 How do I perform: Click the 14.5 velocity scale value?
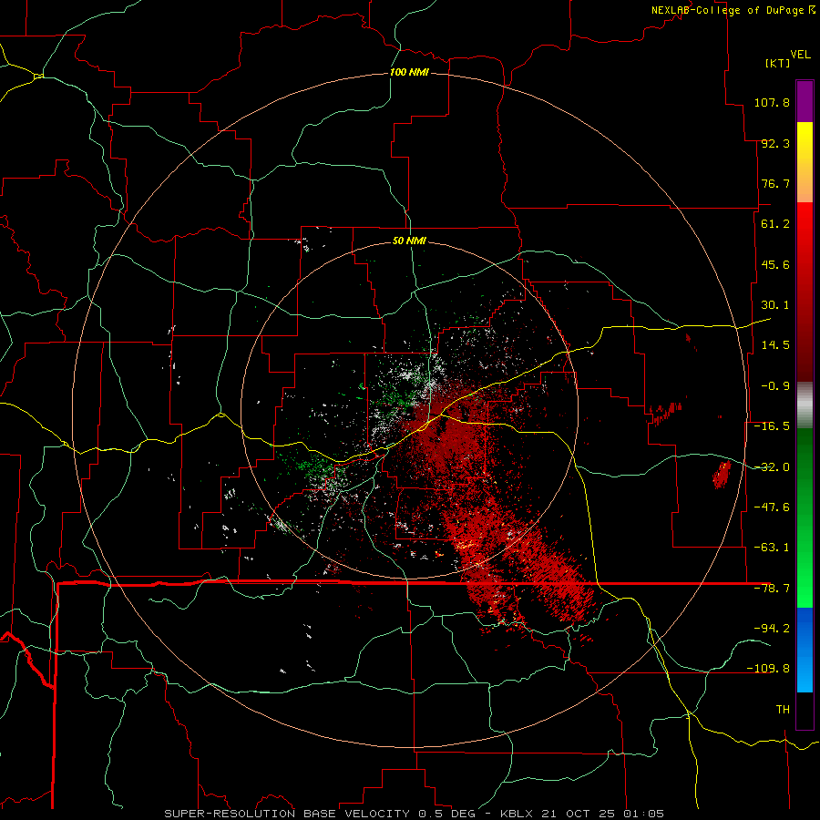775,345
